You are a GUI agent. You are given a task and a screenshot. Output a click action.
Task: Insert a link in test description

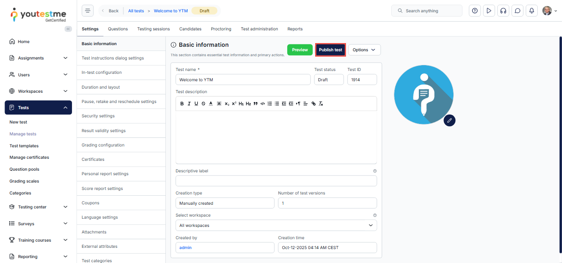coord(314,104)
